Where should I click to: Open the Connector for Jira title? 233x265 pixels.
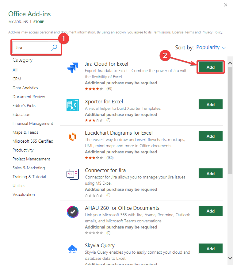point(105,170)
